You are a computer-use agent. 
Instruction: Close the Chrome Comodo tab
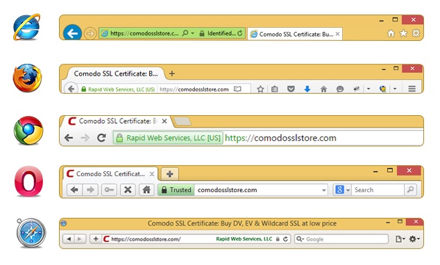(164, 121)
